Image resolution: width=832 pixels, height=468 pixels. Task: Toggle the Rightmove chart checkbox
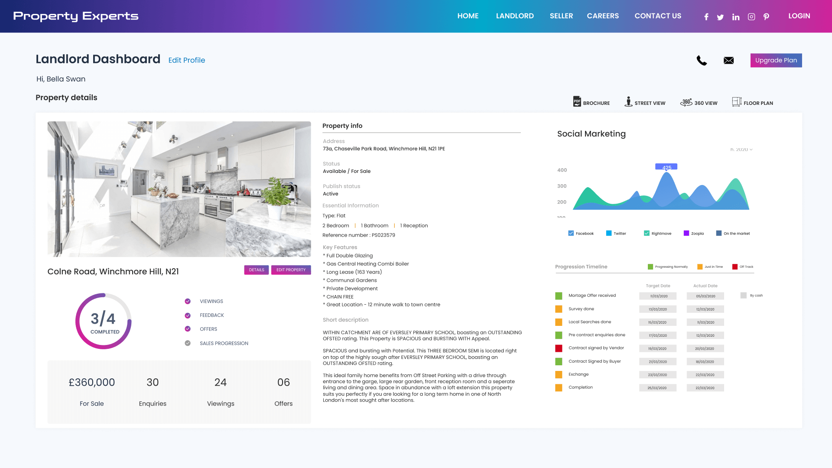pos(647,233)
